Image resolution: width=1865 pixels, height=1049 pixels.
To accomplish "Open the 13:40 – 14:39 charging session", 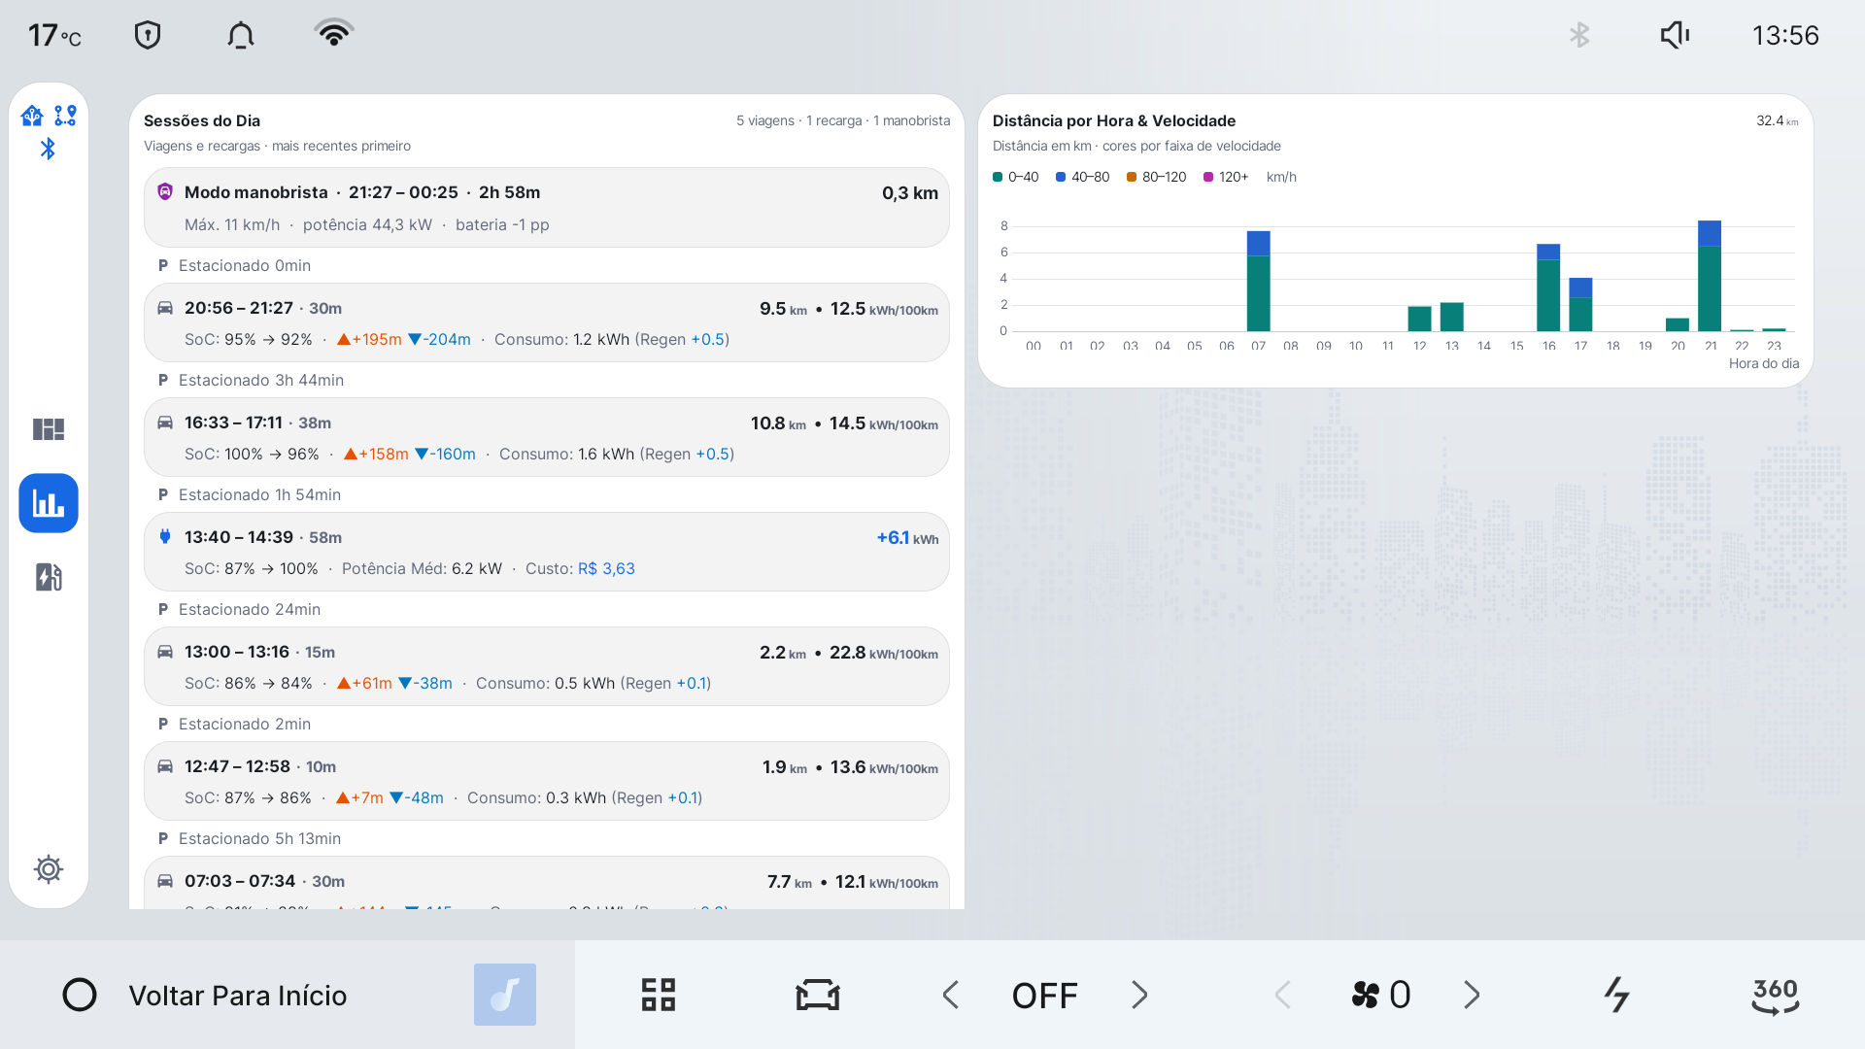I will (x=547, y=552).
